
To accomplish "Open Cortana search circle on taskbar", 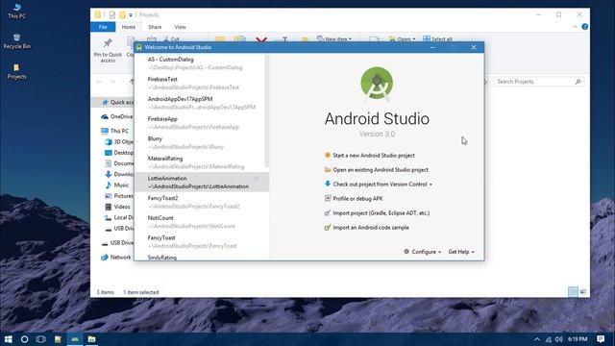I will 24,339.
